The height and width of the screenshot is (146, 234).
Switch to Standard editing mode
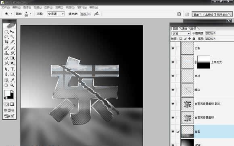pyautogui.click(x=6, y=104)
